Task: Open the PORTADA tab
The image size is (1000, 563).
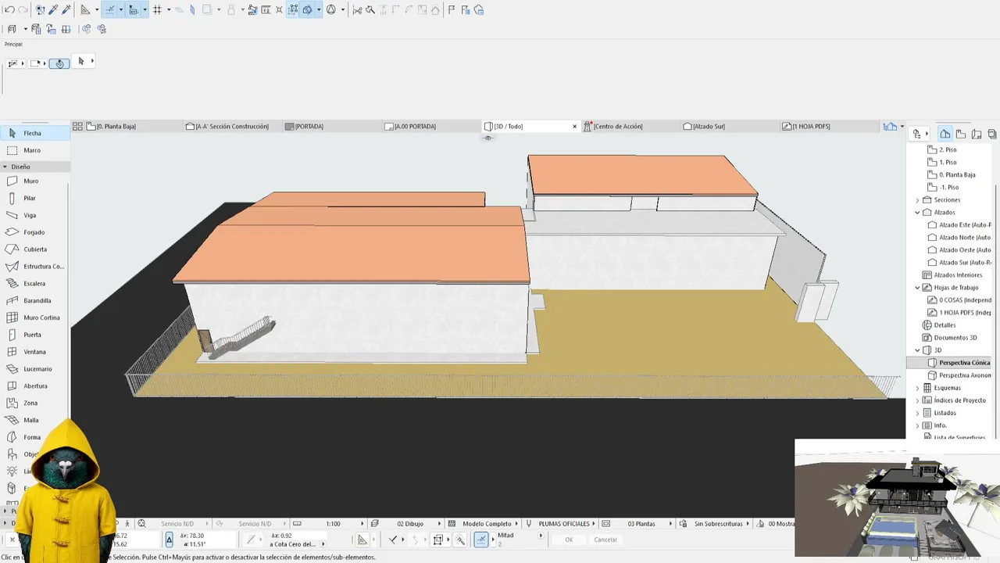Action: (332, 126)
